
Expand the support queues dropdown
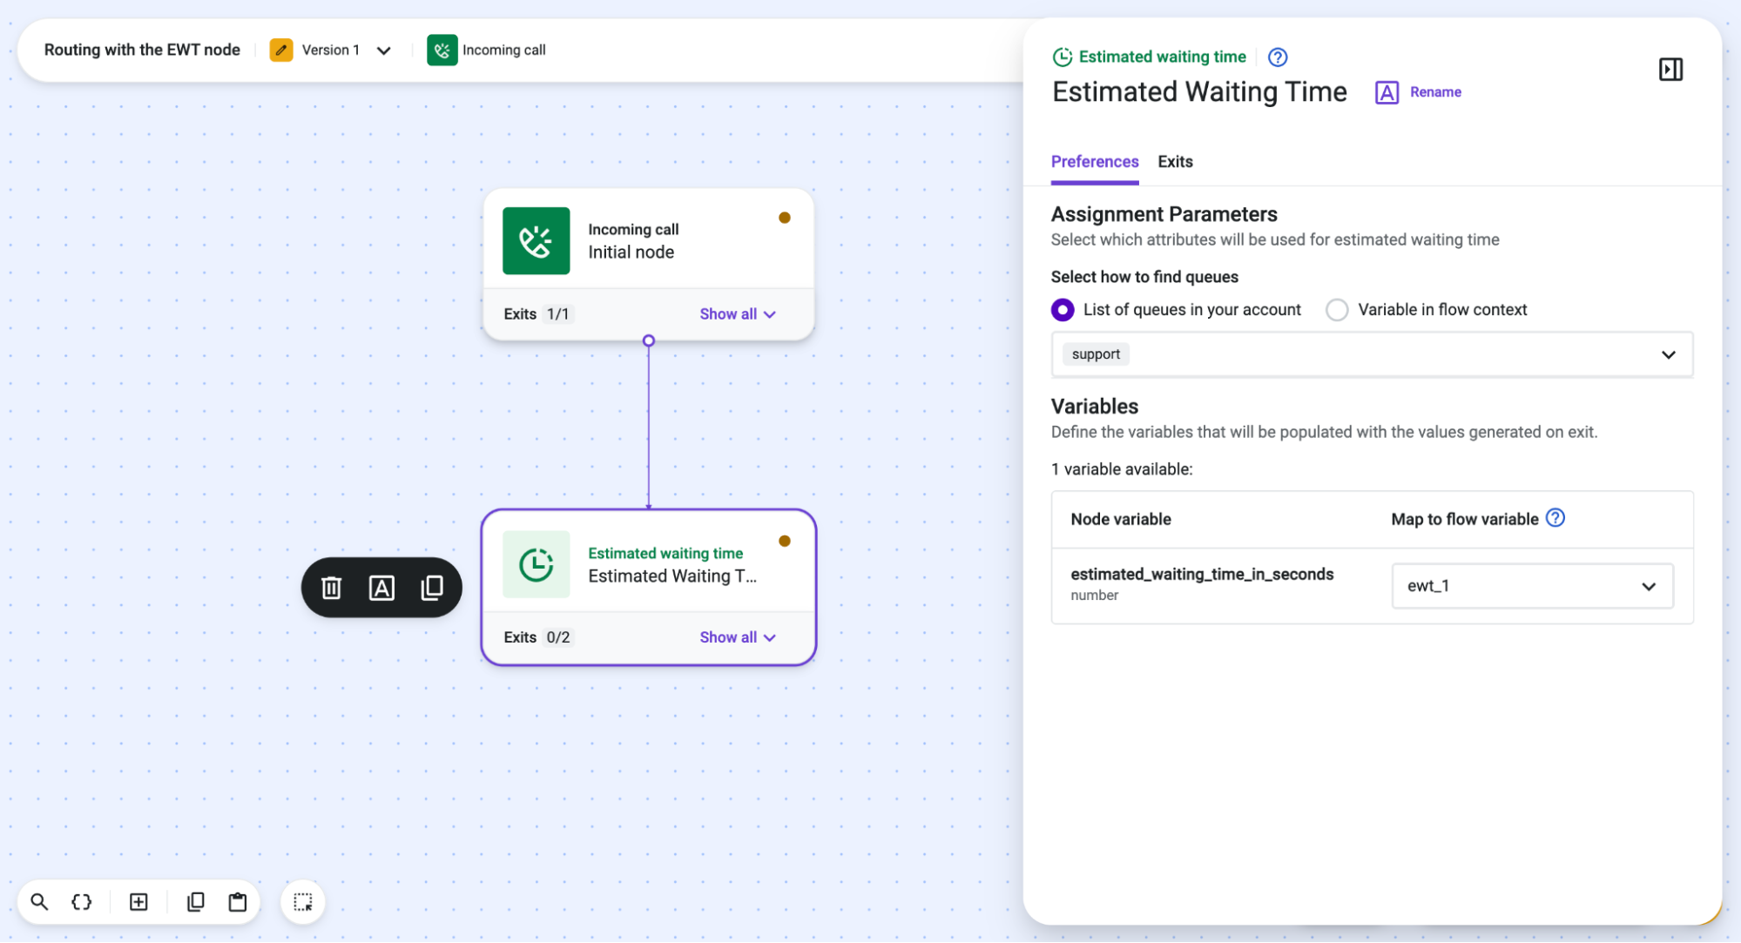coord(1372,354)
